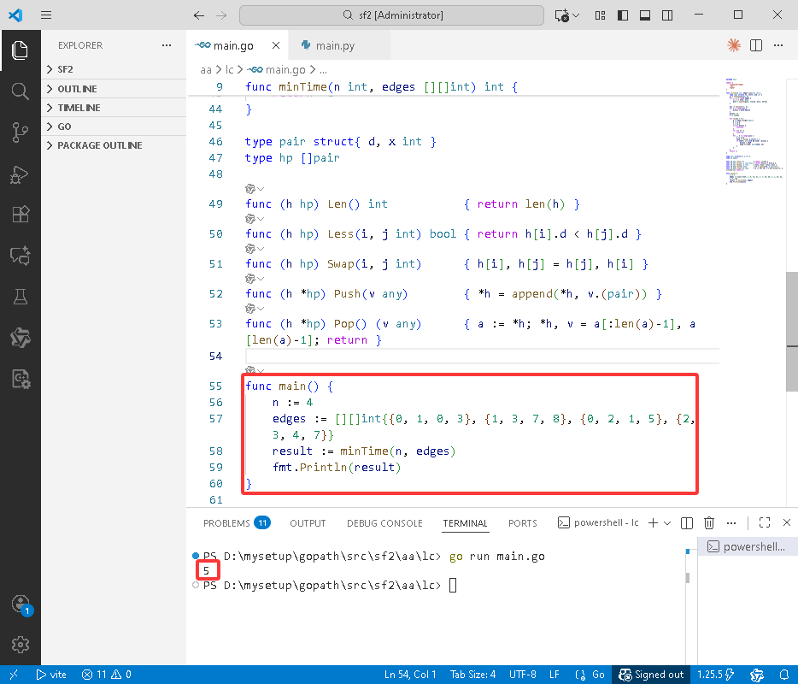The height and width of the screenshot is (684, 798).
Task: Open the Accounts icon with badge
Action: tap(21, 604)
